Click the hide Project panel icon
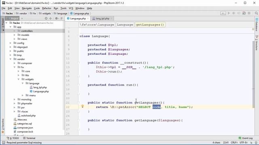This screenshot has width=259, height=145. click(x=62, y=19)
